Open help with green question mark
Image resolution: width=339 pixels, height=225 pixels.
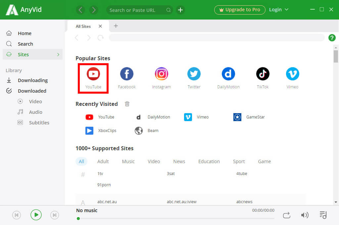pyautogui.click(x=332, y=38)
